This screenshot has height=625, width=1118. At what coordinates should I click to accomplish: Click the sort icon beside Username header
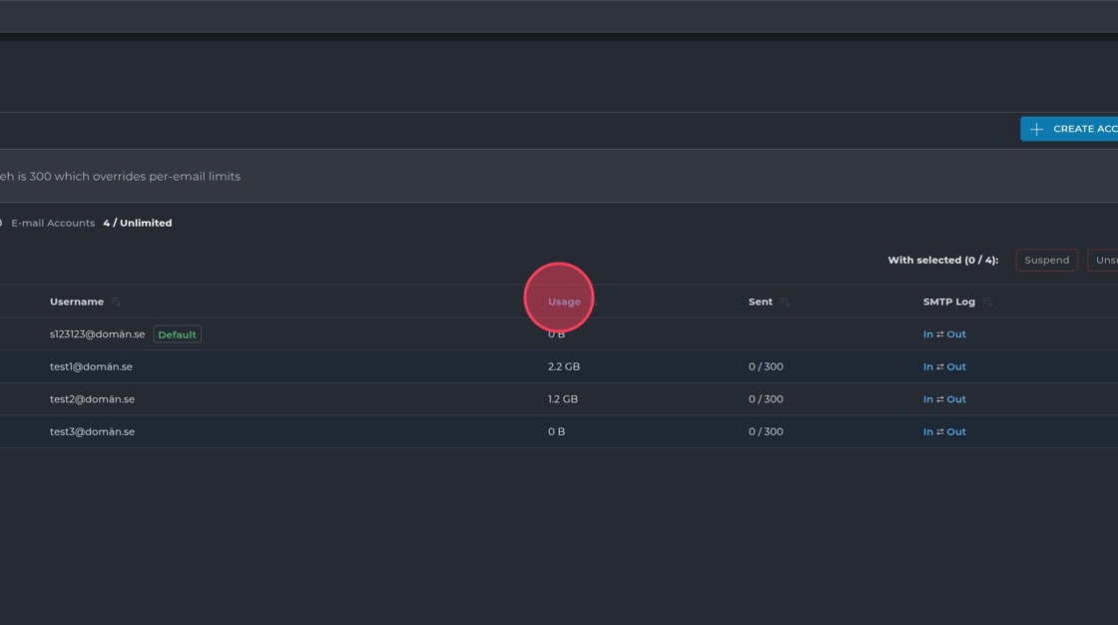click(116, 302)
